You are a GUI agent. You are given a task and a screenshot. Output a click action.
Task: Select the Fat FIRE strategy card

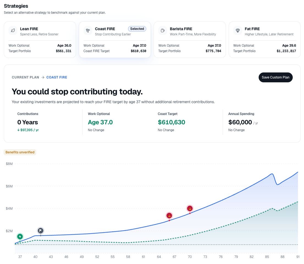(265, 40)
